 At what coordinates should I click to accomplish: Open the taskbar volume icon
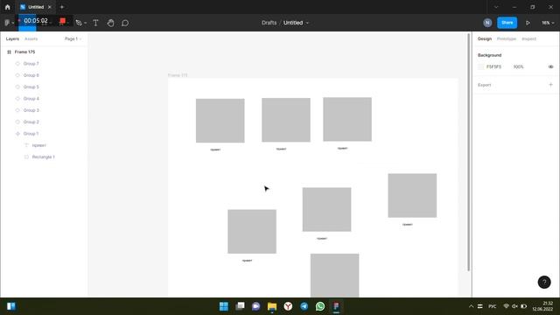[x=514, y=306]
